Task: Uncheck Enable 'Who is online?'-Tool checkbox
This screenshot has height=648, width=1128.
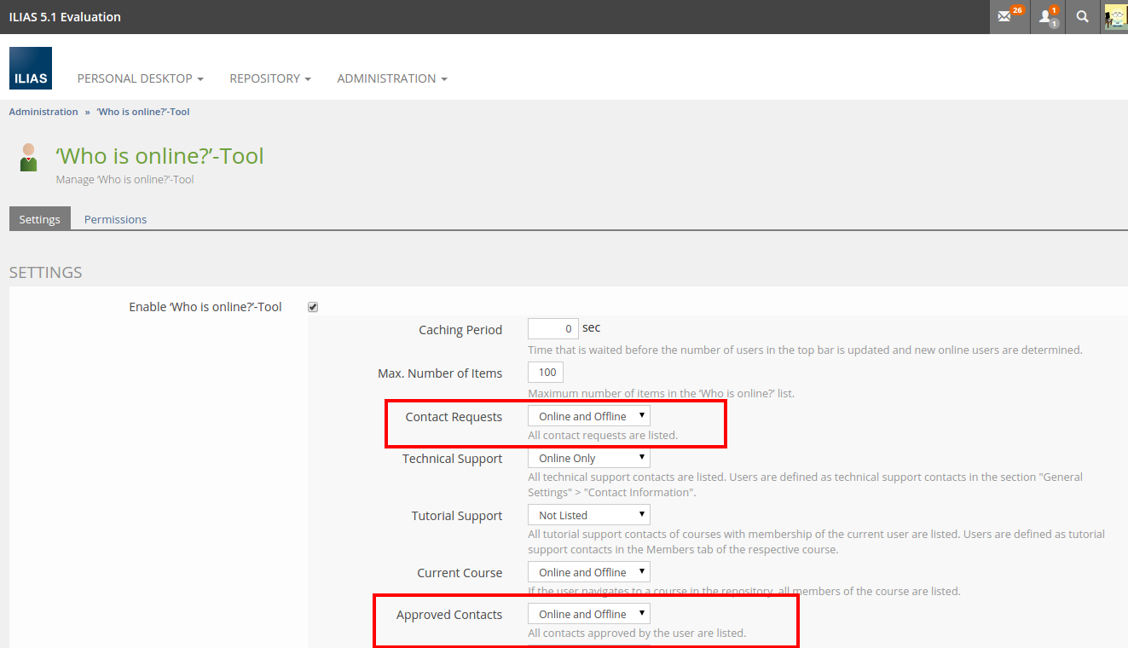Action: (x=313, y=307)
